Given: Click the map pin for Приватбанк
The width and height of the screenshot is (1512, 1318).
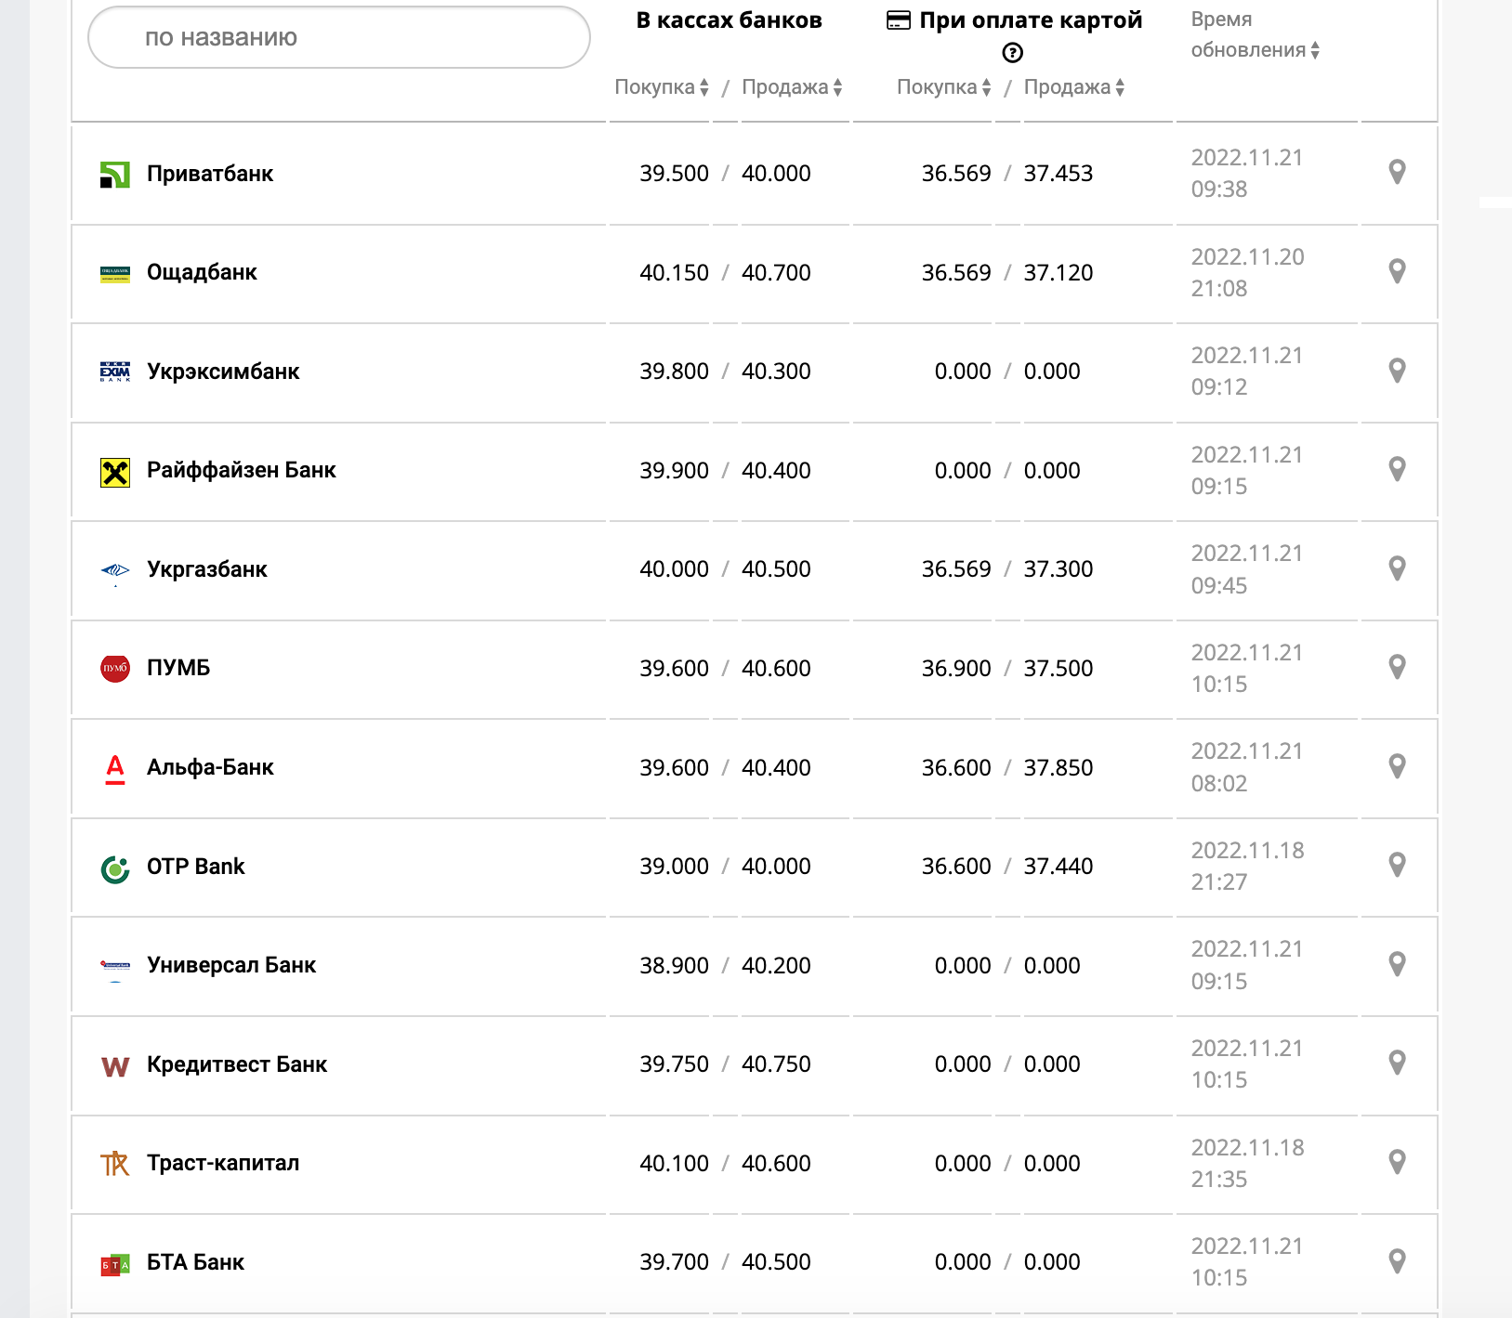Looking at the screenshot, I should tap(1396, 172).
